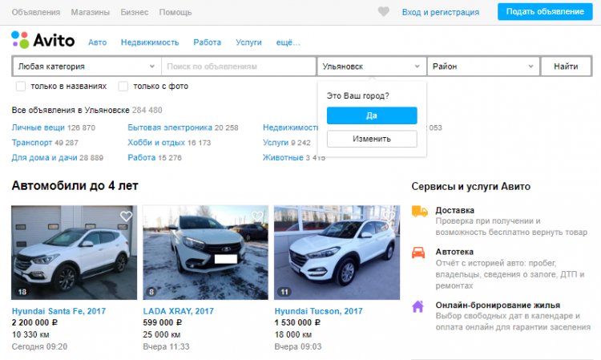The image size is (601, 360).
Task: Click 'Изменить' to change city
Action: click(x=372, y=139)
